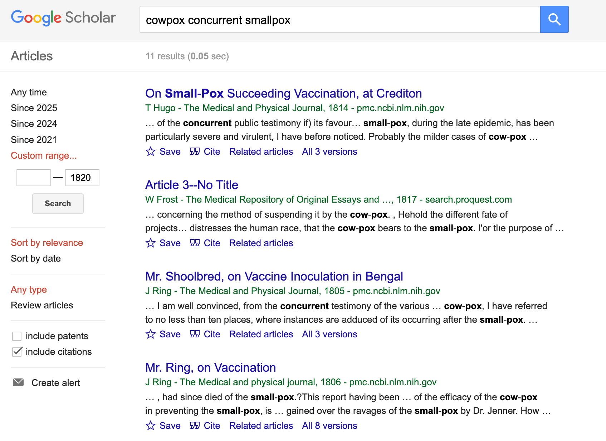Uncheck the include citations checkbox
Screen dimensions: 606x441
[x=17, y=352]
